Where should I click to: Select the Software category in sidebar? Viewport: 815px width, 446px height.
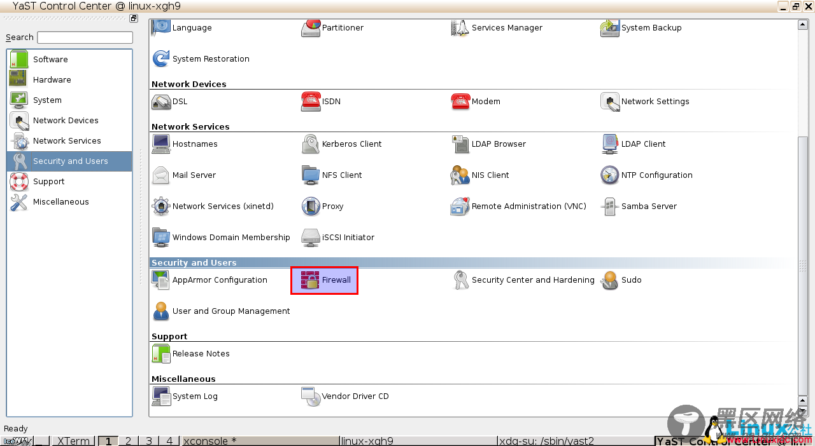click(x=69, y=59)
